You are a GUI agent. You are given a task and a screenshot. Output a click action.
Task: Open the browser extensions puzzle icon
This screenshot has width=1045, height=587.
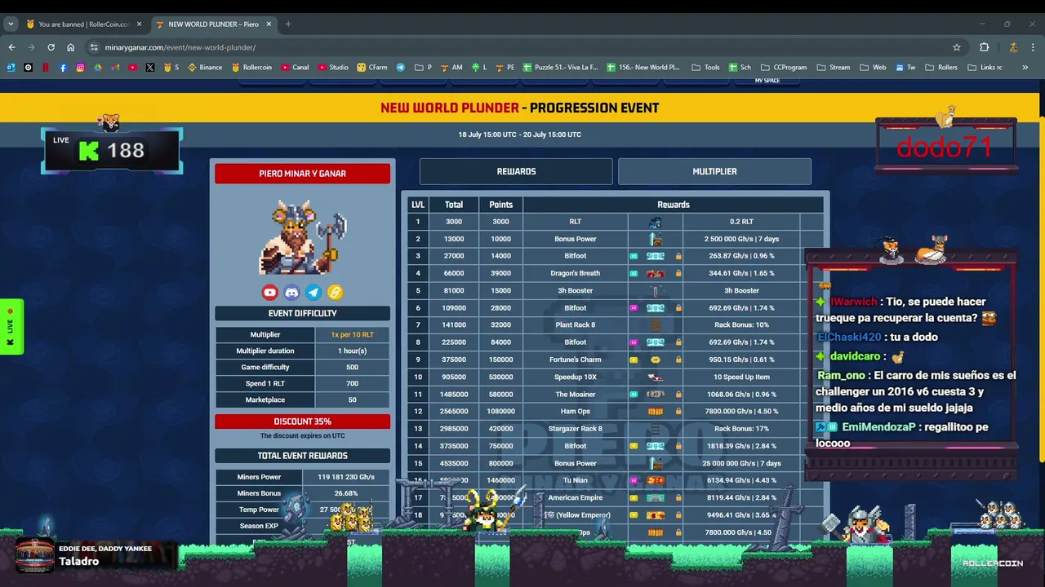click(985, 47)
